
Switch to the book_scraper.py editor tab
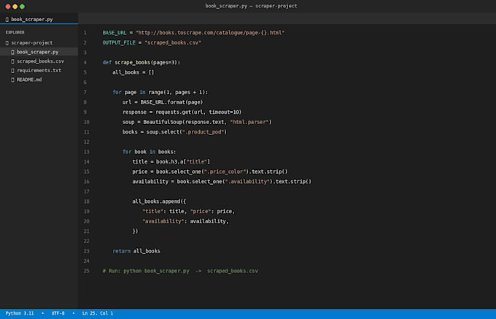(x=39, y=19)
